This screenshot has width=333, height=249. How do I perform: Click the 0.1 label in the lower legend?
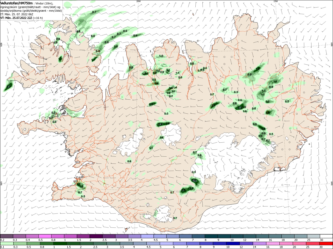pos(2,247)
